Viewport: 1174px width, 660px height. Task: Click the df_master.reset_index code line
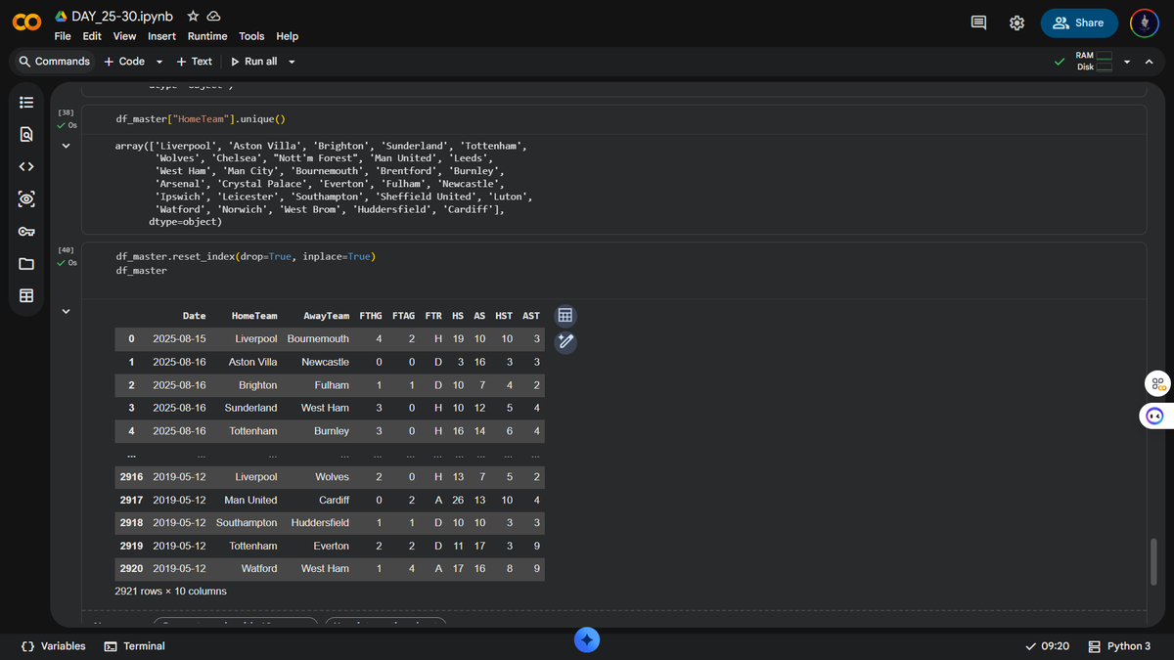click(246, 256)
